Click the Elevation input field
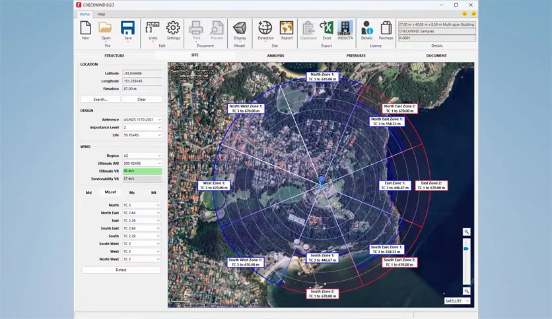 click(x=142, y=89)
